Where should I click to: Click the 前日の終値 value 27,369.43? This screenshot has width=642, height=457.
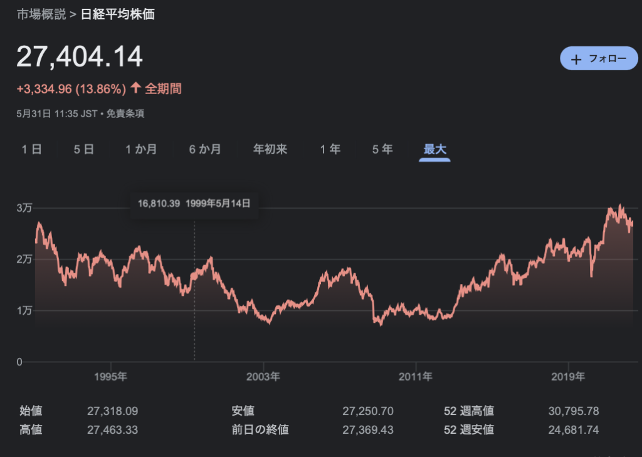tap(367, 430)
